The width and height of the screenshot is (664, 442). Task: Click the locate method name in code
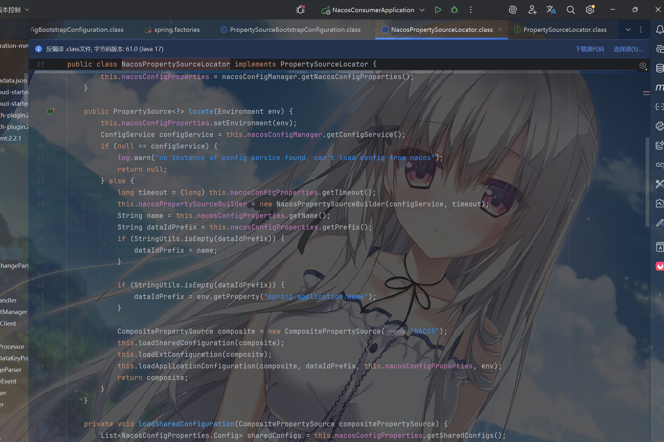201,111
